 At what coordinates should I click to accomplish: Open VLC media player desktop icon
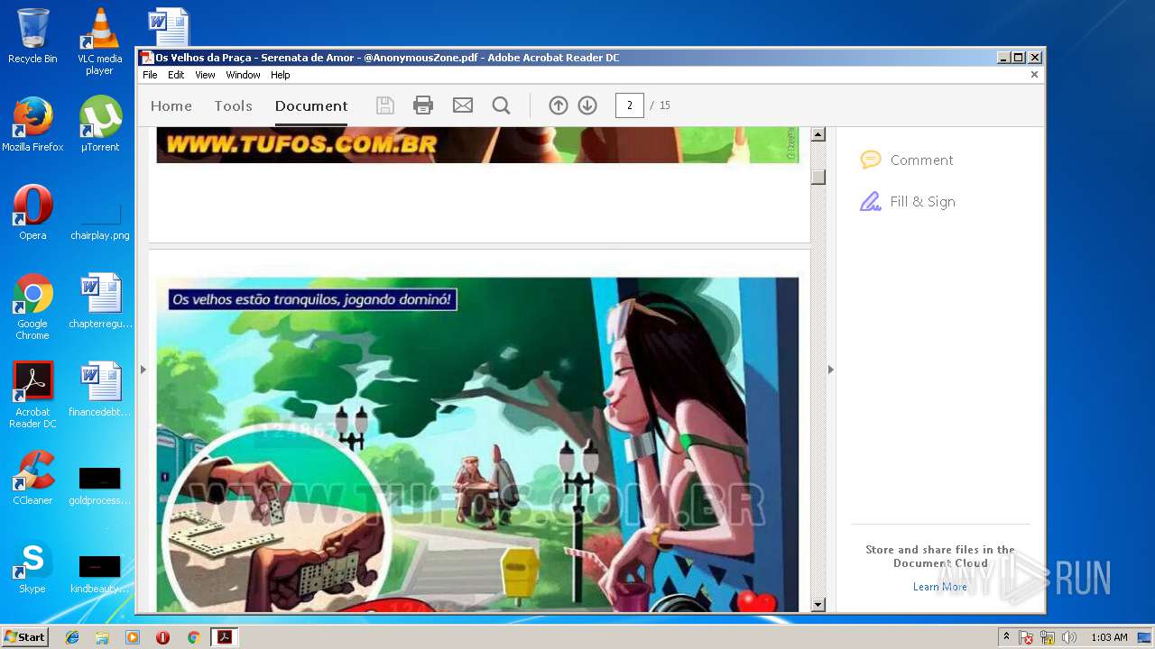pos(99,41)
